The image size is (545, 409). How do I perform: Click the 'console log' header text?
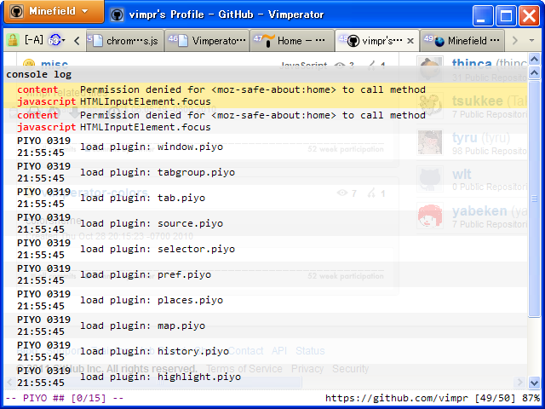39,74
